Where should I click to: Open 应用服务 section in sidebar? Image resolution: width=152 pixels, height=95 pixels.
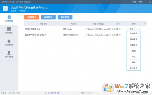point(9,31)
